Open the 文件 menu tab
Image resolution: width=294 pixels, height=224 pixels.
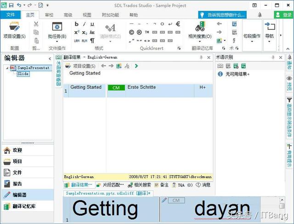[x=10, y=15]
